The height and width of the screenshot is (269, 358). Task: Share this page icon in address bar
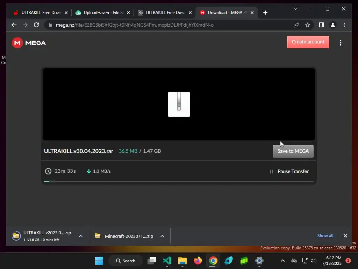point(296,25)
